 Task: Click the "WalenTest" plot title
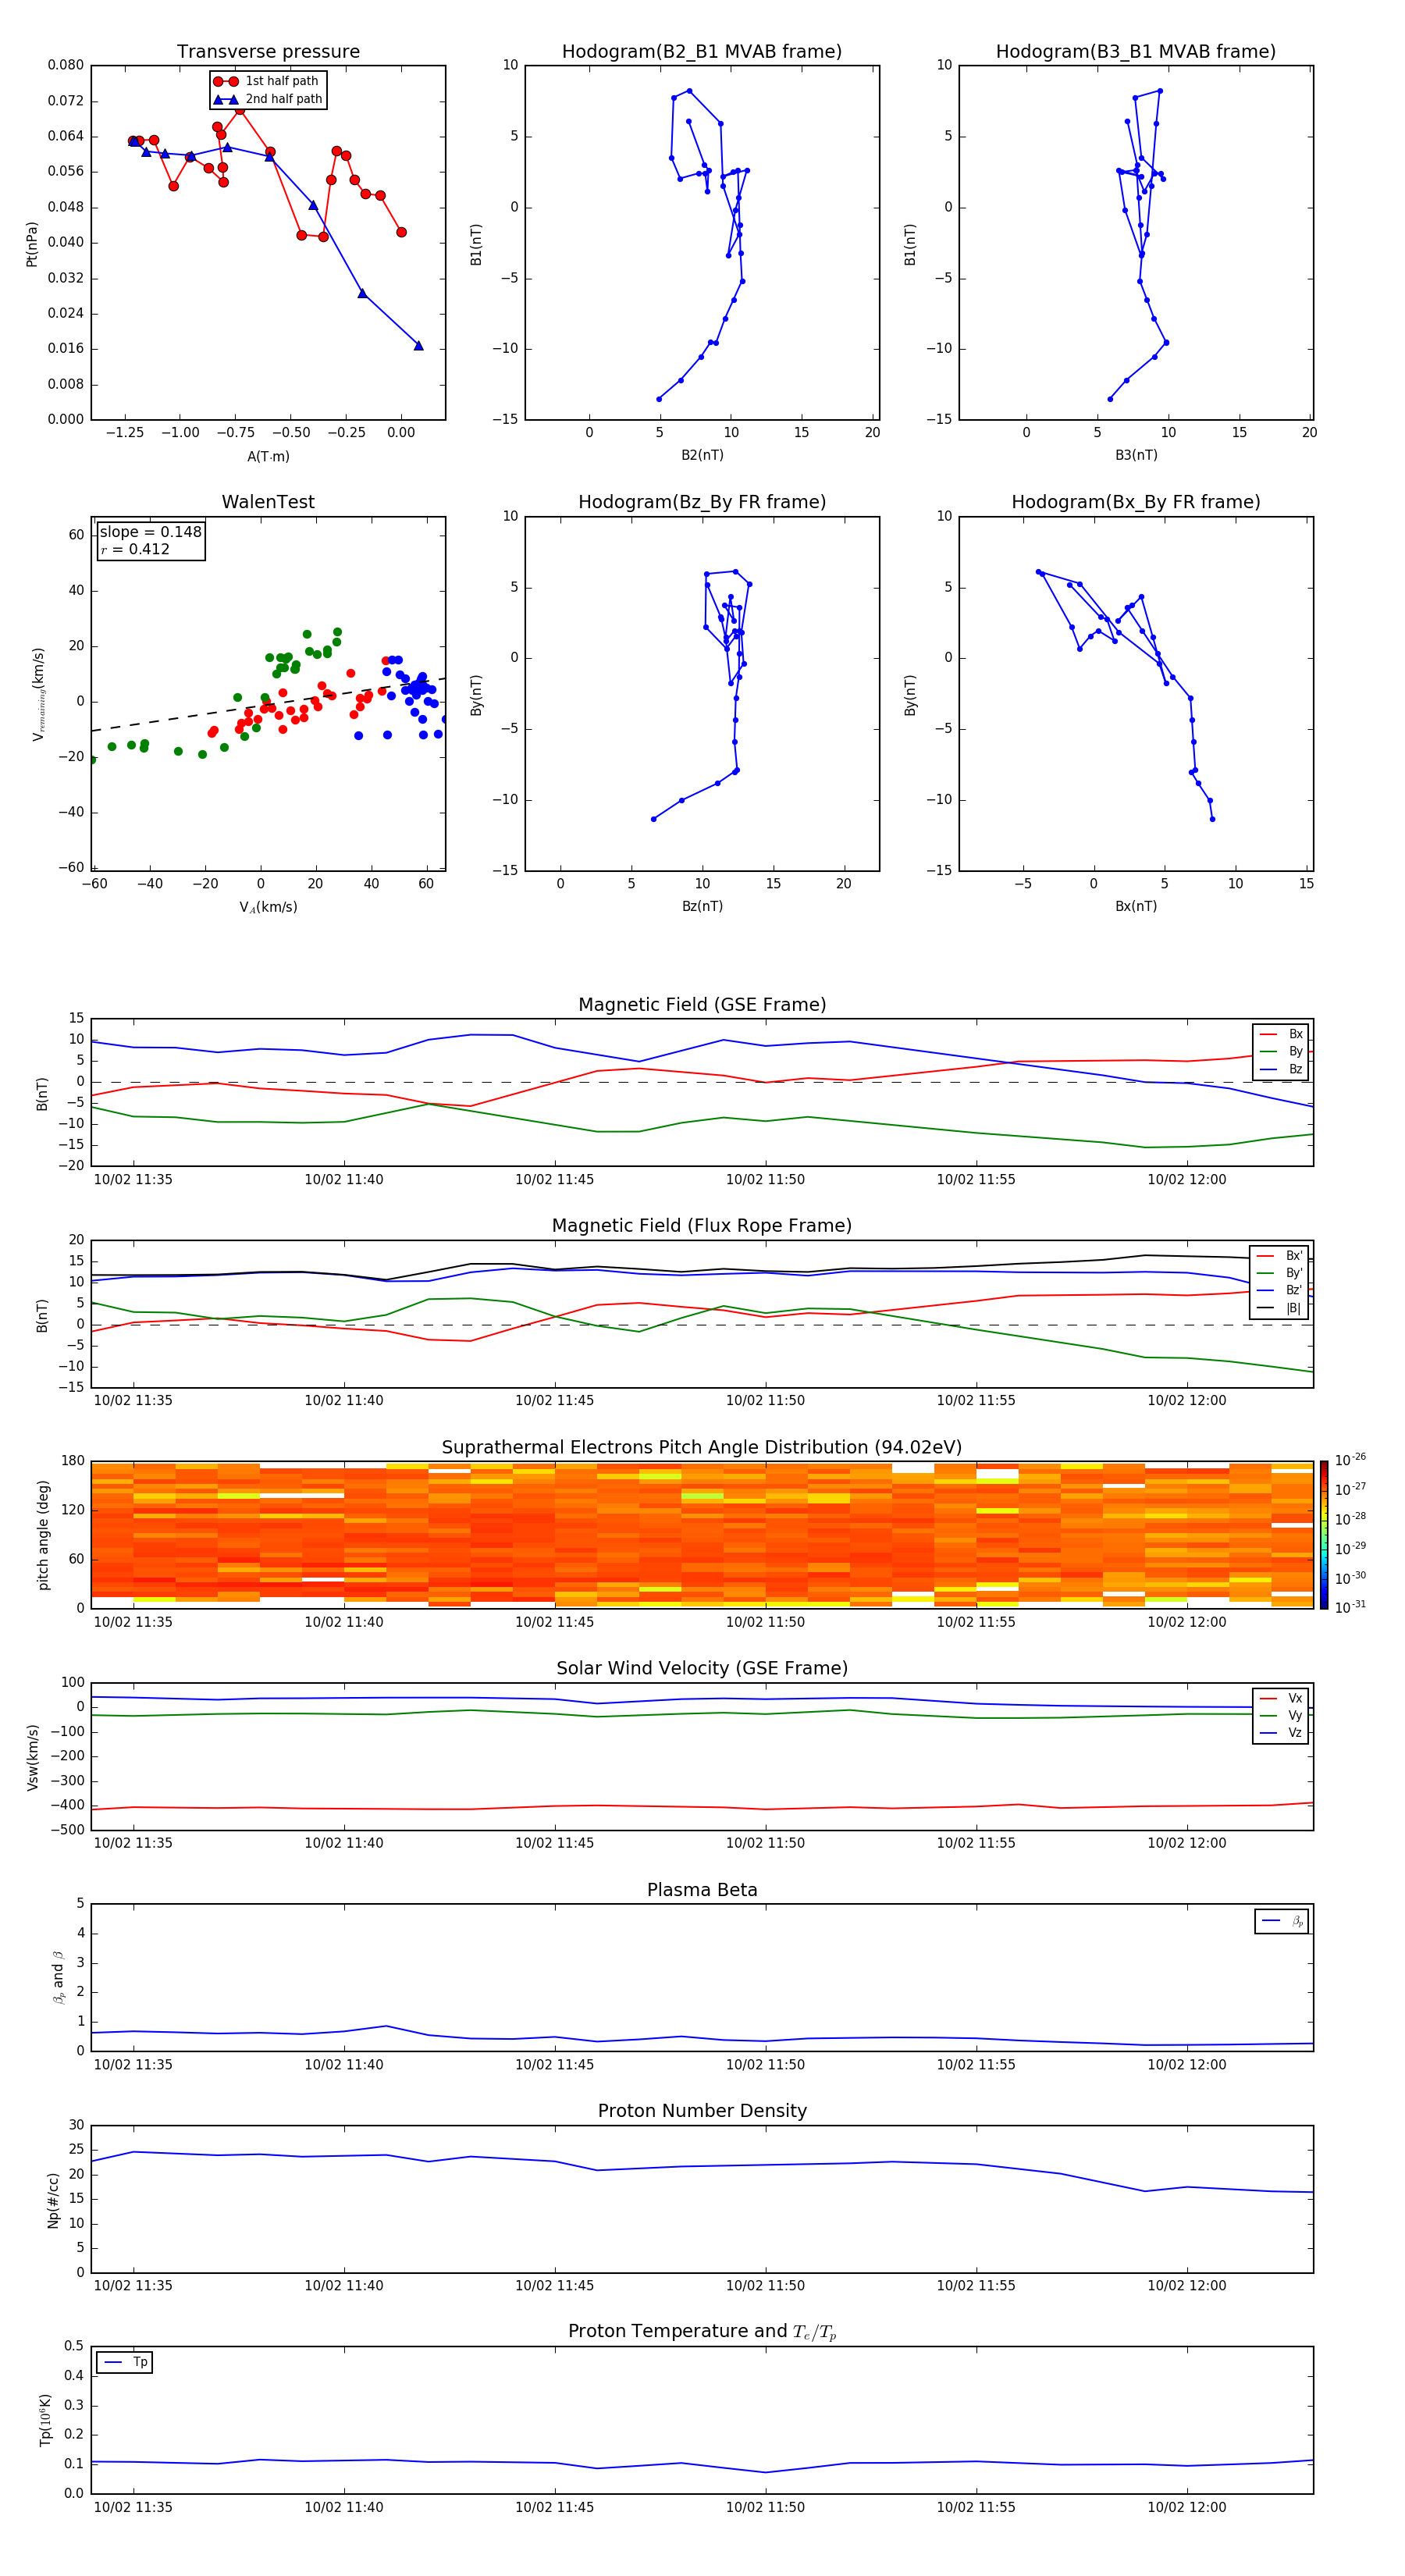[268, 502]
